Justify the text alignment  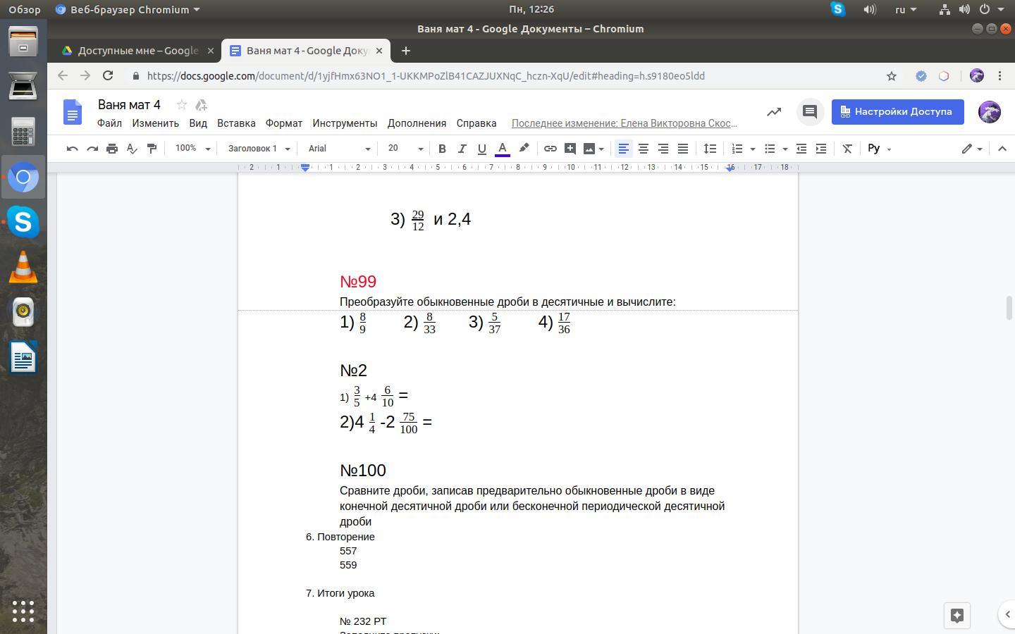[x=683, y=149]
